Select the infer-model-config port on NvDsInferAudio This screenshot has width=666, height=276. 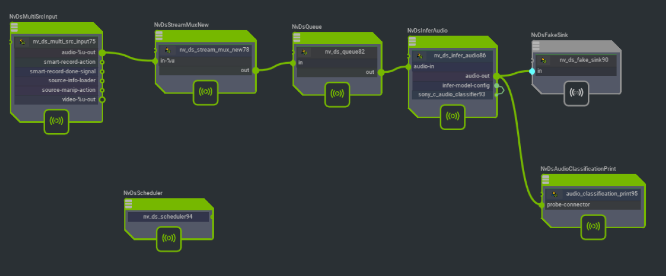click(496, 85)
